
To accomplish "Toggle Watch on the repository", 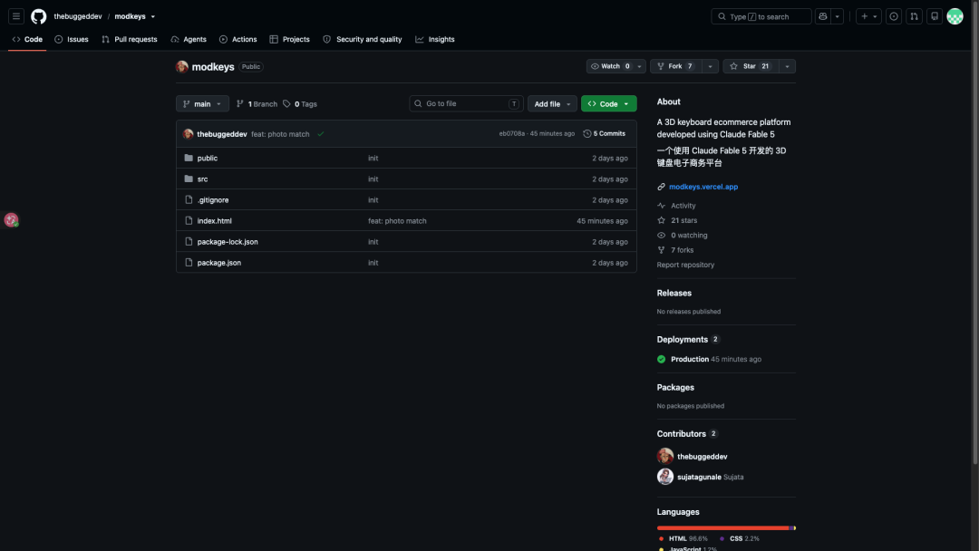I will click(610, 66).
